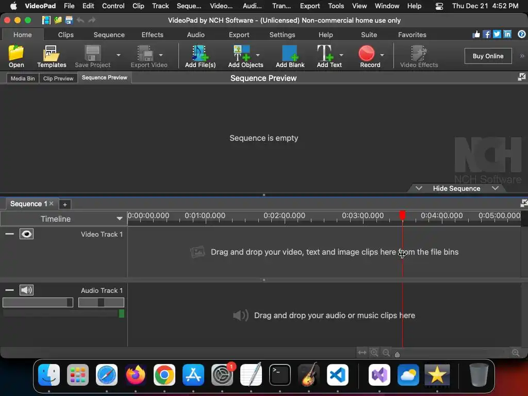Click the Add Objects icon
This screenshot has height=396, width=528.
(x=242, y=53)
